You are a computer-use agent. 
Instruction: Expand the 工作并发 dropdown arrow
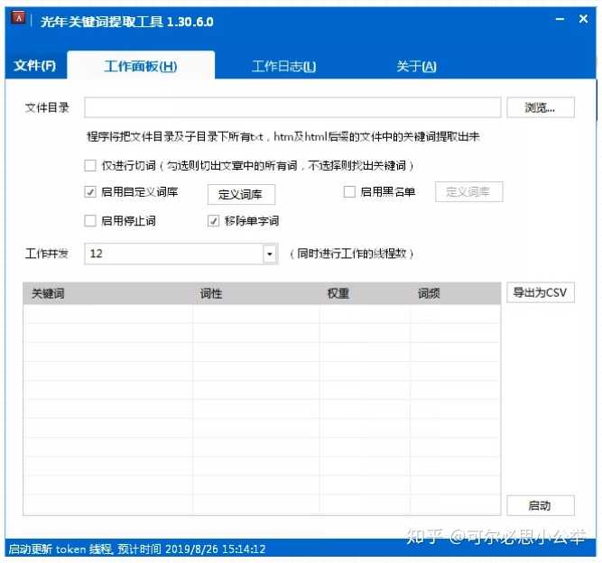click(270, 254)
